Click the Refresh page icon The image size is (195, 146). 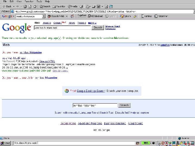30,6
